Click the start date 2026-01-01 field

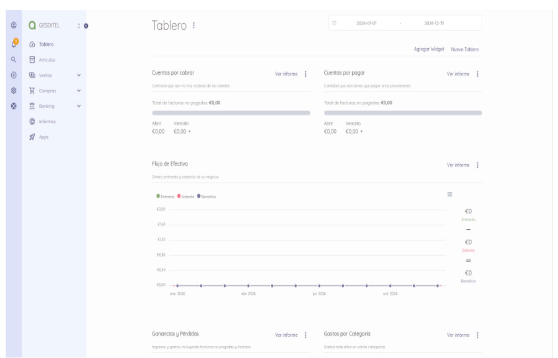coord(366,23)
